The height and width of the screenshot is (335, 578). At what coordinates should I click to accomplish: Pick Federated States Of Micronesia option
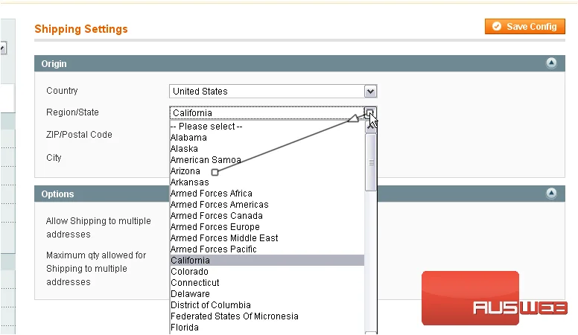267,316
